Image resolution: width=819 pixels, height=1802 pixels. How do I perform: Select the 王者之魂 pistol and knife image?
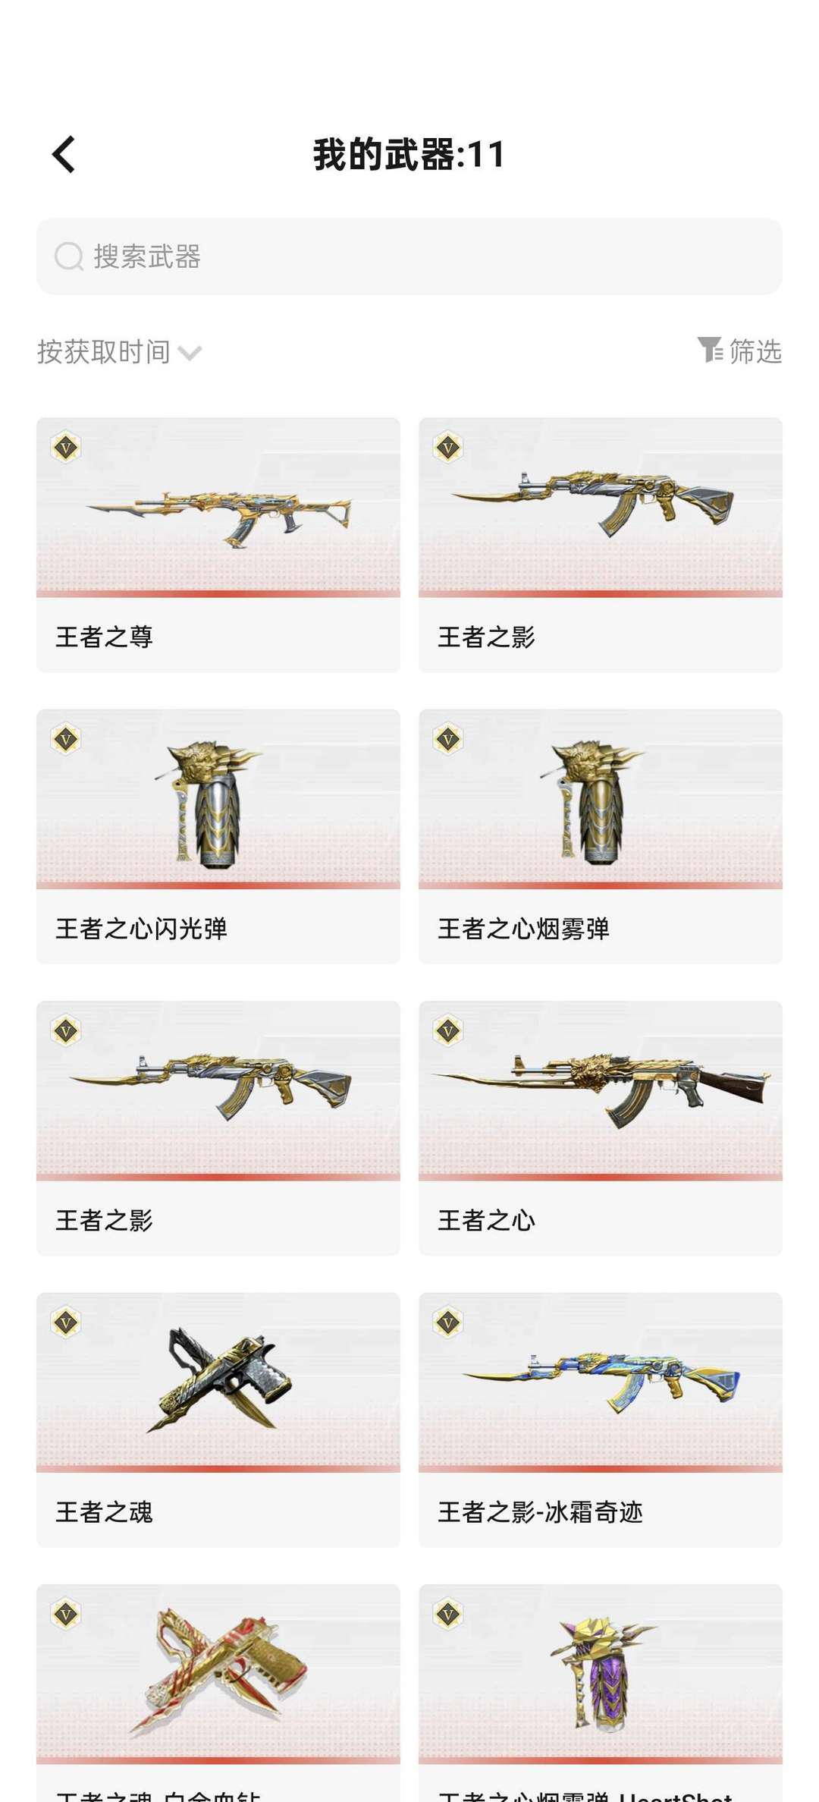pyautogui.click(x=218, y=1382)
